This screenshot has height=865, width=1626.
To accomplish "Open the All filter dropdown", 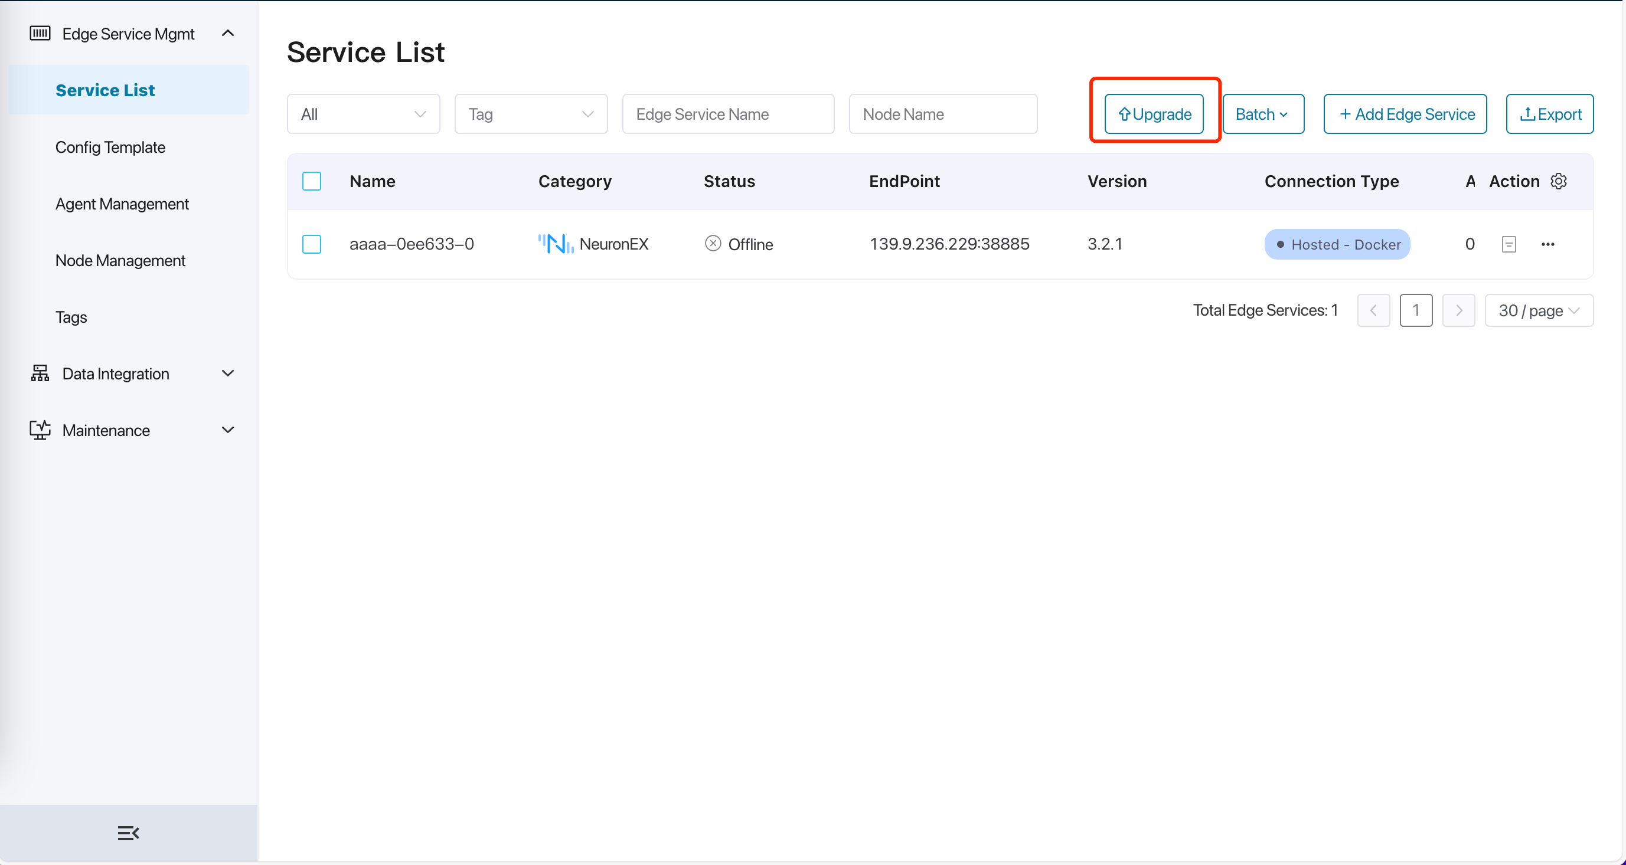I will [363, 114].
